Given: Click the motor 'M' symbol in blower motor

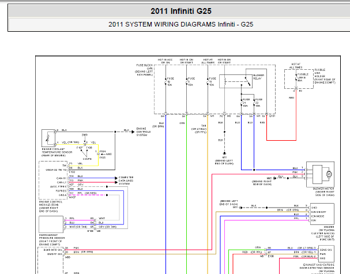Looking at the screenshot, I should [x=329, y=174].
